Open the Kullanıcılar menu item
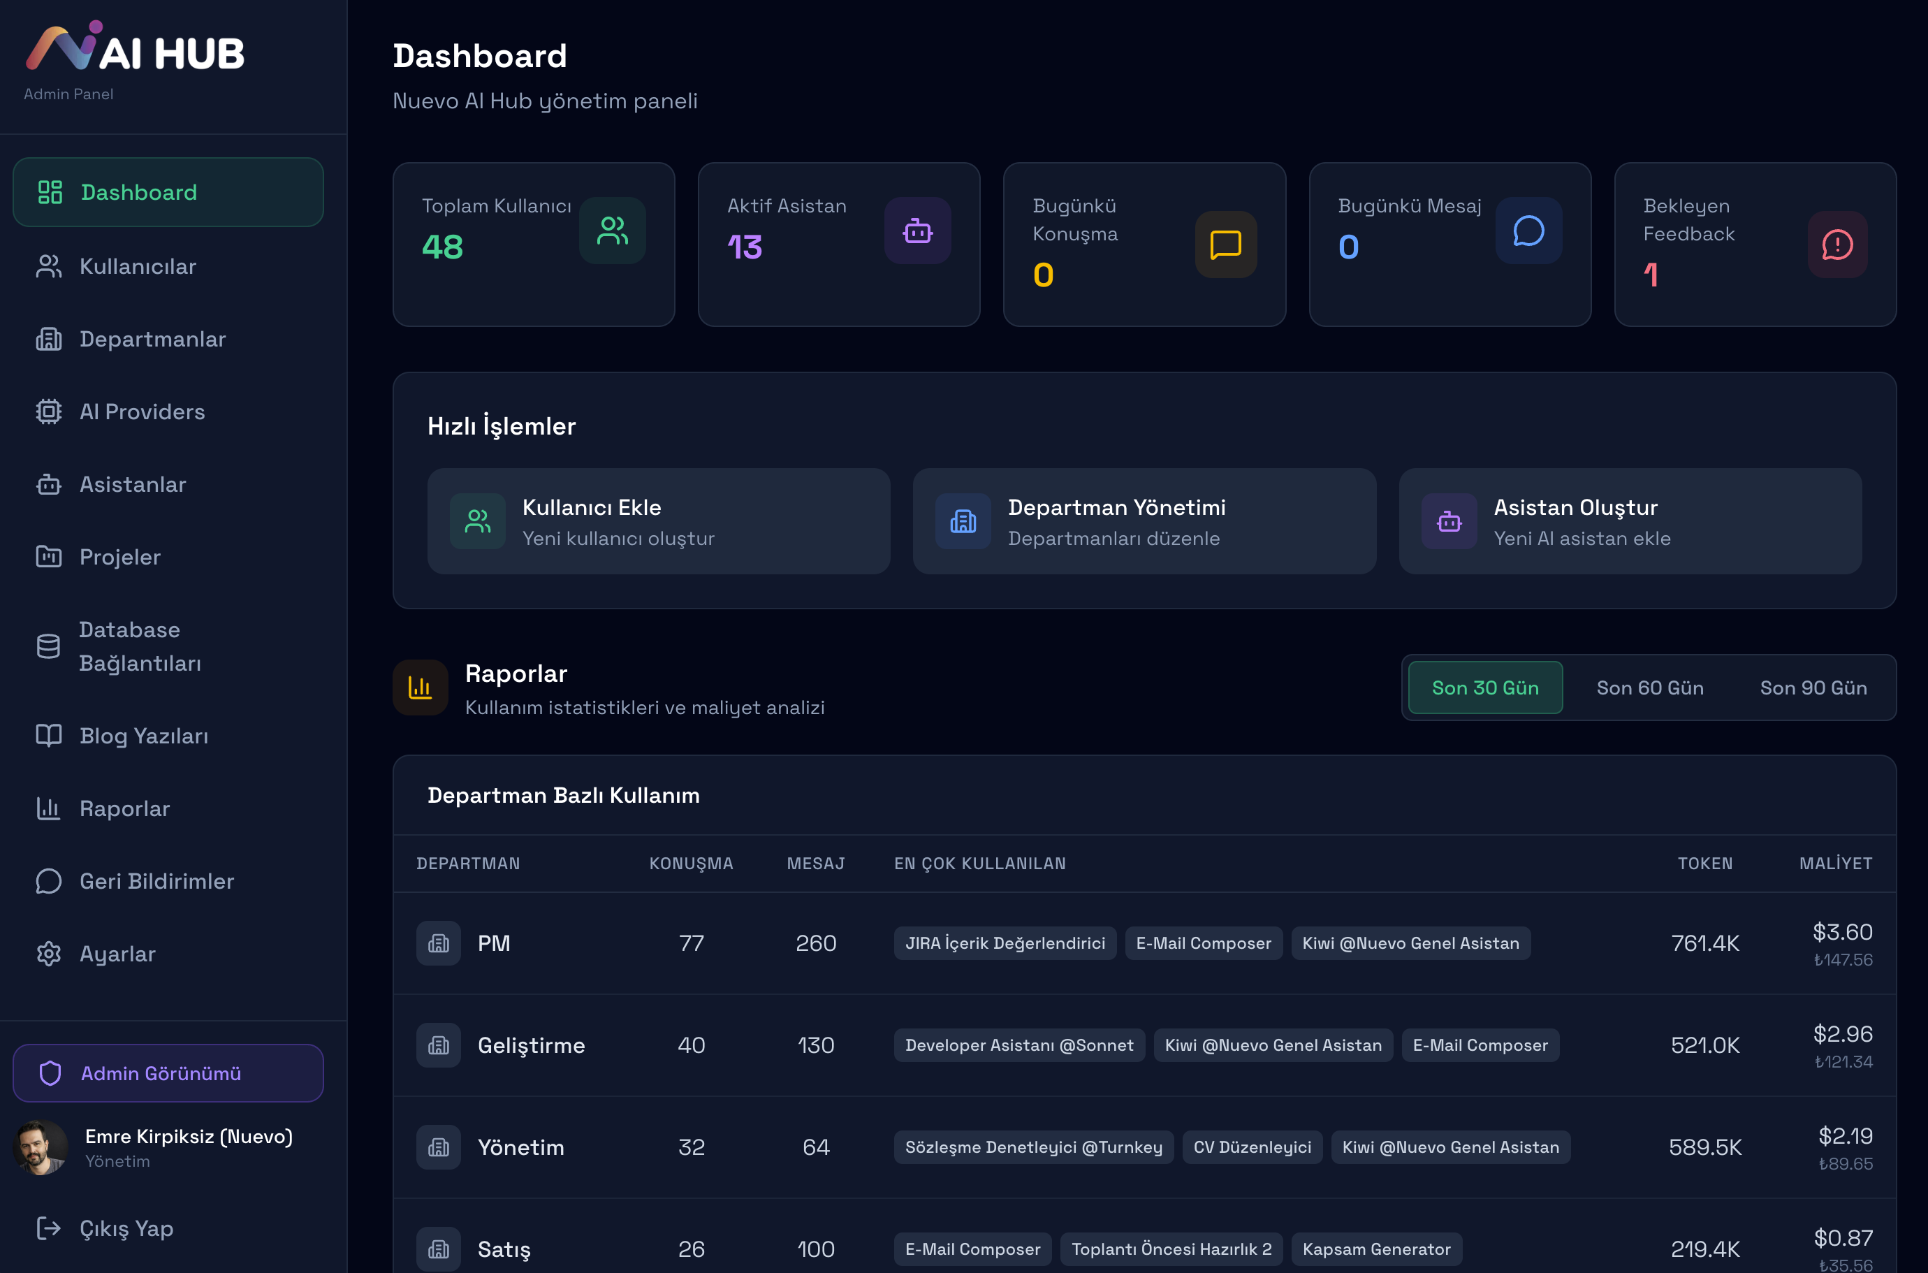The height and width of the screenshot is (1273, 1928). [x=137, y=266]
